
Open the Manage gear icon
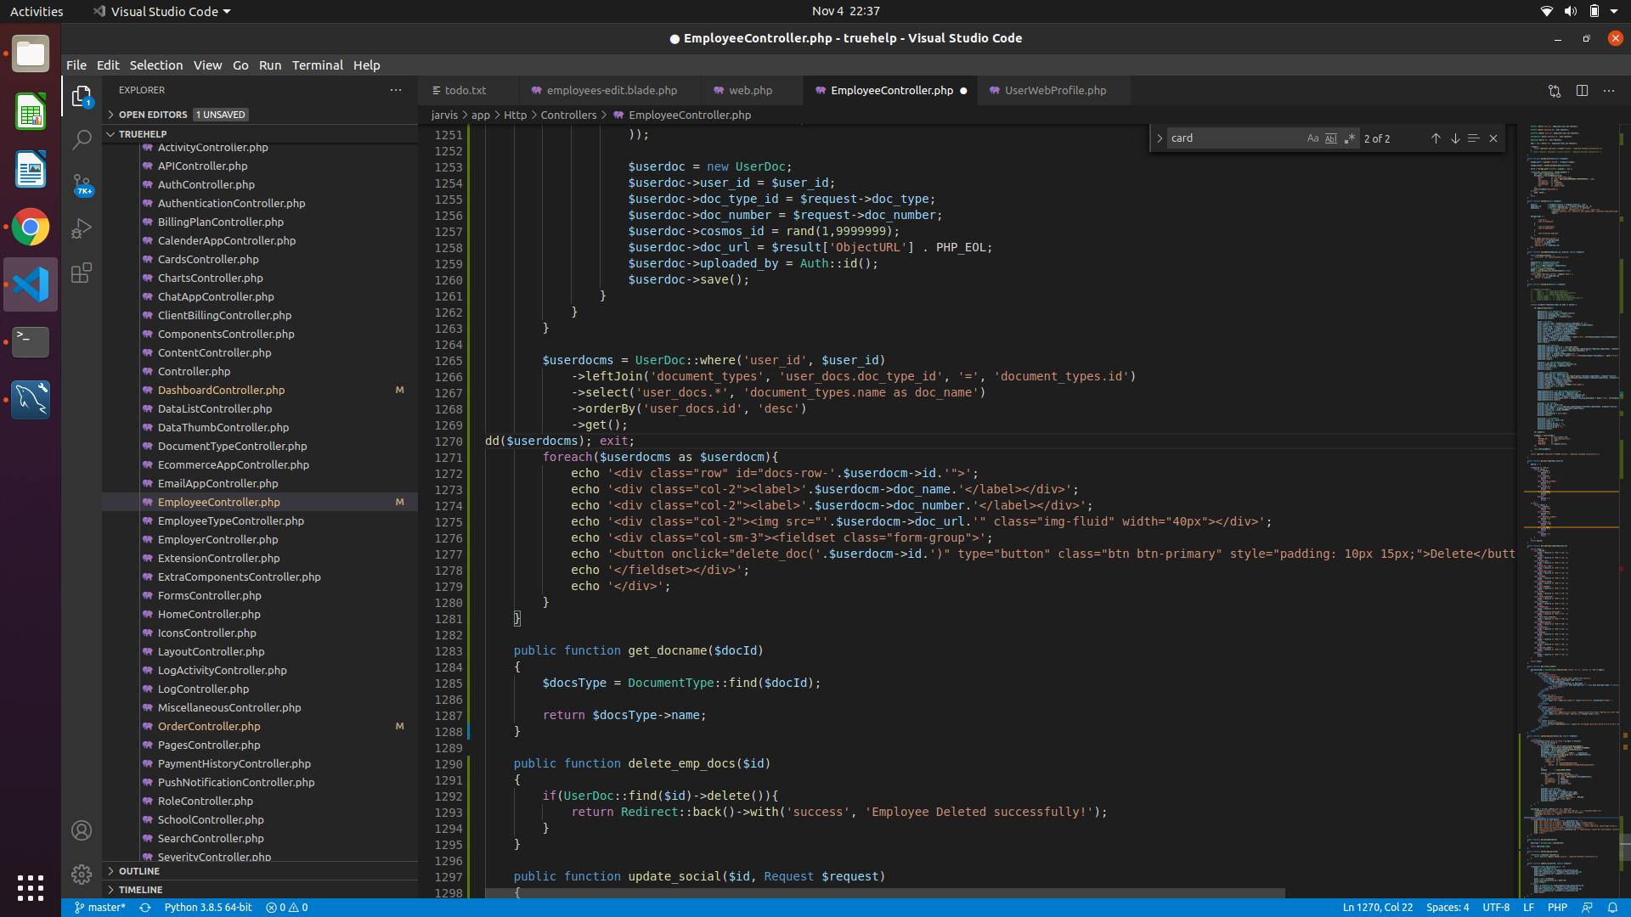tap(82, 874)
